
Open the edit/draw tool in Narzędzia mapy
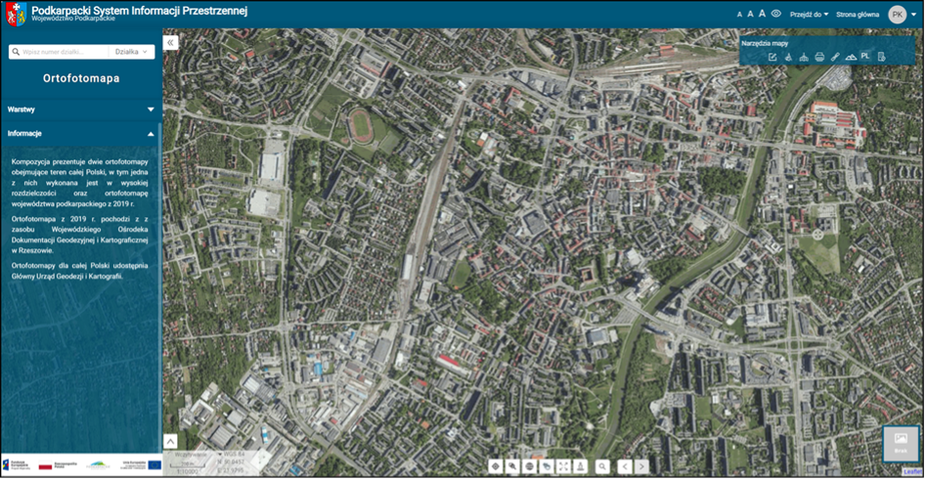pyautogui.click(x=772, y=57)
